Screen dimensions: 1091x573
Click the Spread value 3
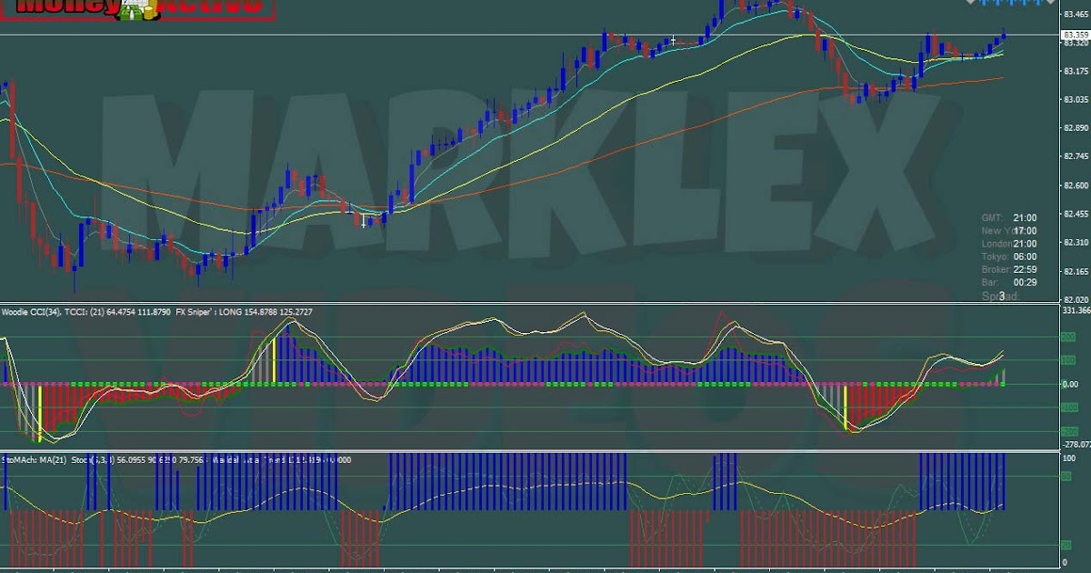pyautogui.click(x=1002, y=297)
